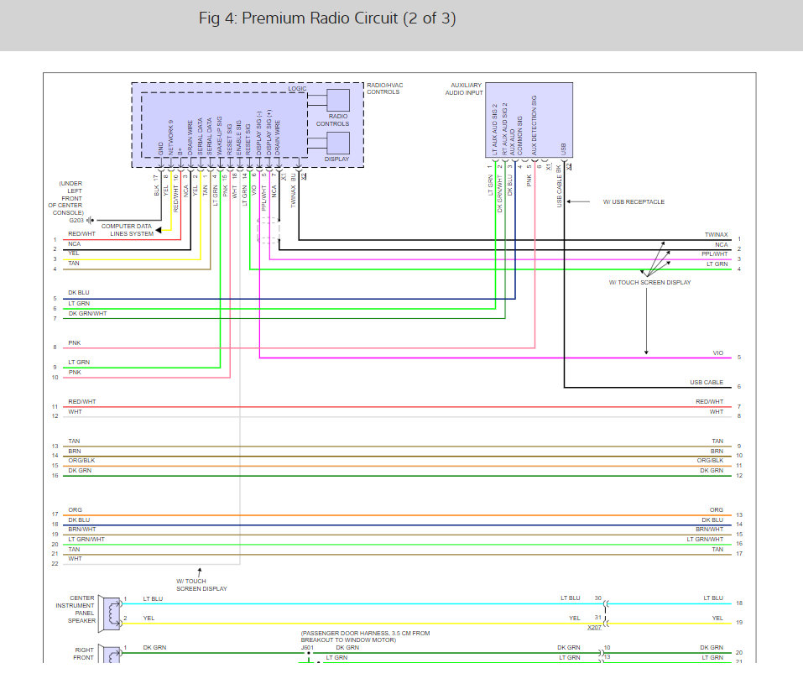Click the right front speaker symbol
The width and height of the screenshot is (803, 684).
pos(110,654)
